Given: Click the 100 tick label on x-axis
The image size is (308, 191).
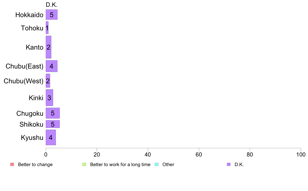Looking at the screenshot, I should coord(301,155).
